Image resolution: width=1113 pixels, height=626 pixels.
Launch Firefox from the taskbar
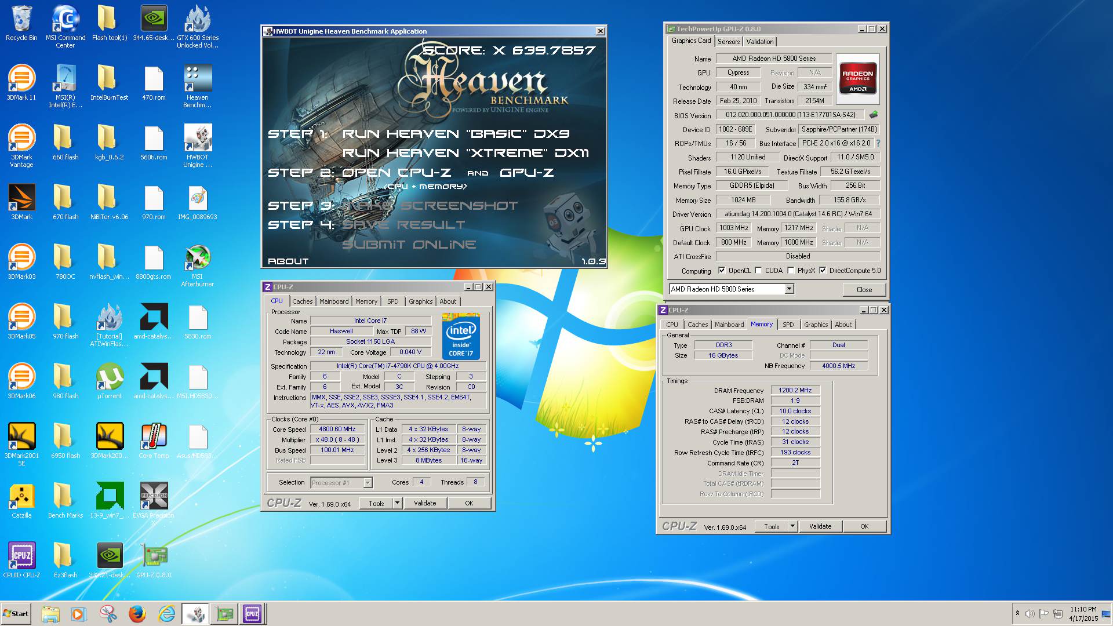(x=137, y=614)
